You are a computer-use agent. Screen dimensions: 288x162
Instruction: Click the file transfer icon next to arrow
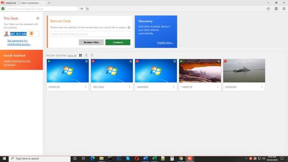point(87,9)
